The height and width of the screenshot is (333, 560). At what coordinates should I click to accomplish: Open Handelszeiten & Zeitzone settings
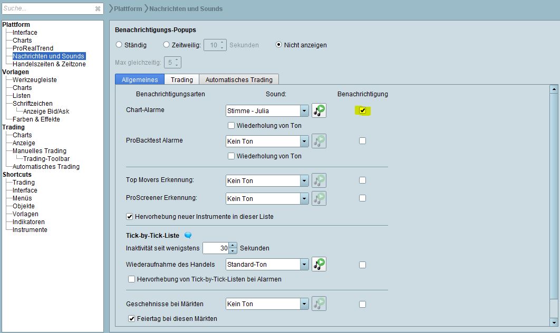[49, 64]
